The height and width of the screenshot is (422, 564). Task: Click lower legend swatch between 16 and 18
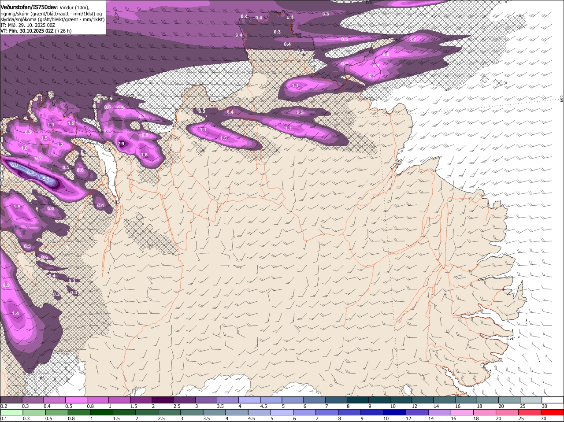point(462,412)
